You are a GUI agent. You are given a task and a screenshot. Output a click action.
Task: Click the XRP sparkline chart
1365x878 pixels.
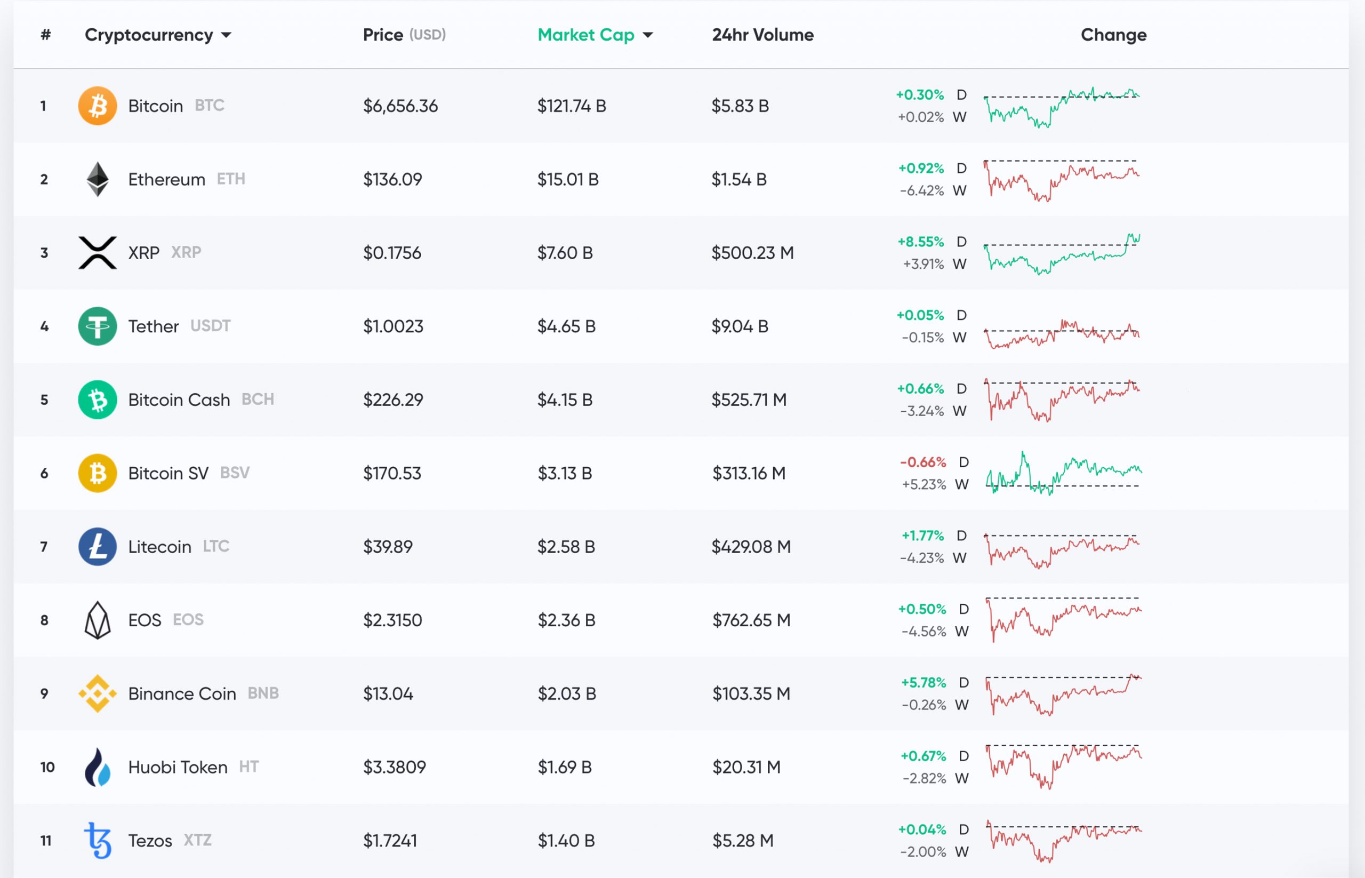[x=1061, y=254]
